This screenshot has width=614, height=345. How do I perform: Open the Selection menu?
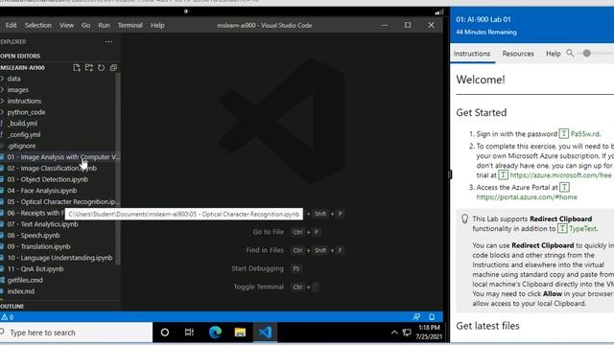38,25
